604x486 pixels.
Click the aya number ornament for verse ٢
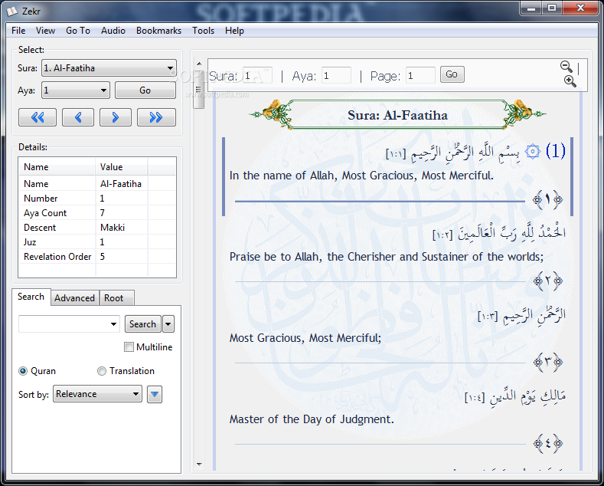[x=547, y=281]
